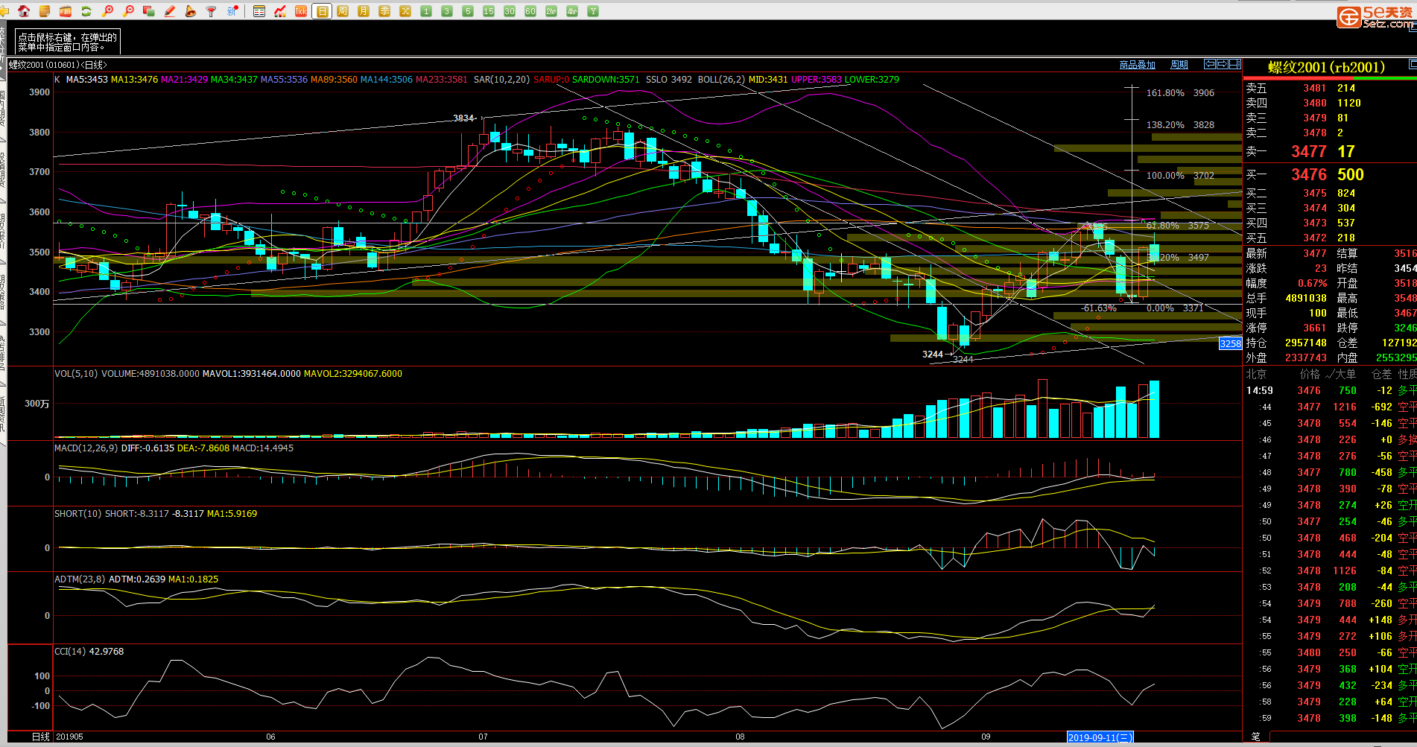
Task: Click the 14:59 trade row in the tick list
Action: click(x=1330, y=391)
